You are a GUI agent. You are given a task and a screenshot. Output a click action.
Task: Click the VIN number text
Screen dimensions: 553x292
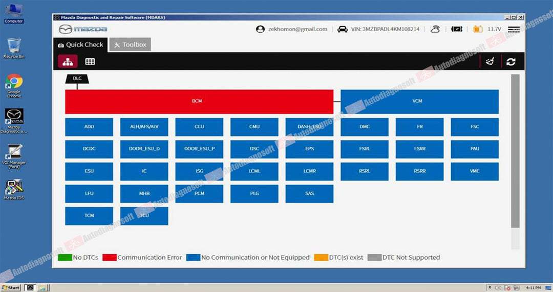tap(385, 29)
